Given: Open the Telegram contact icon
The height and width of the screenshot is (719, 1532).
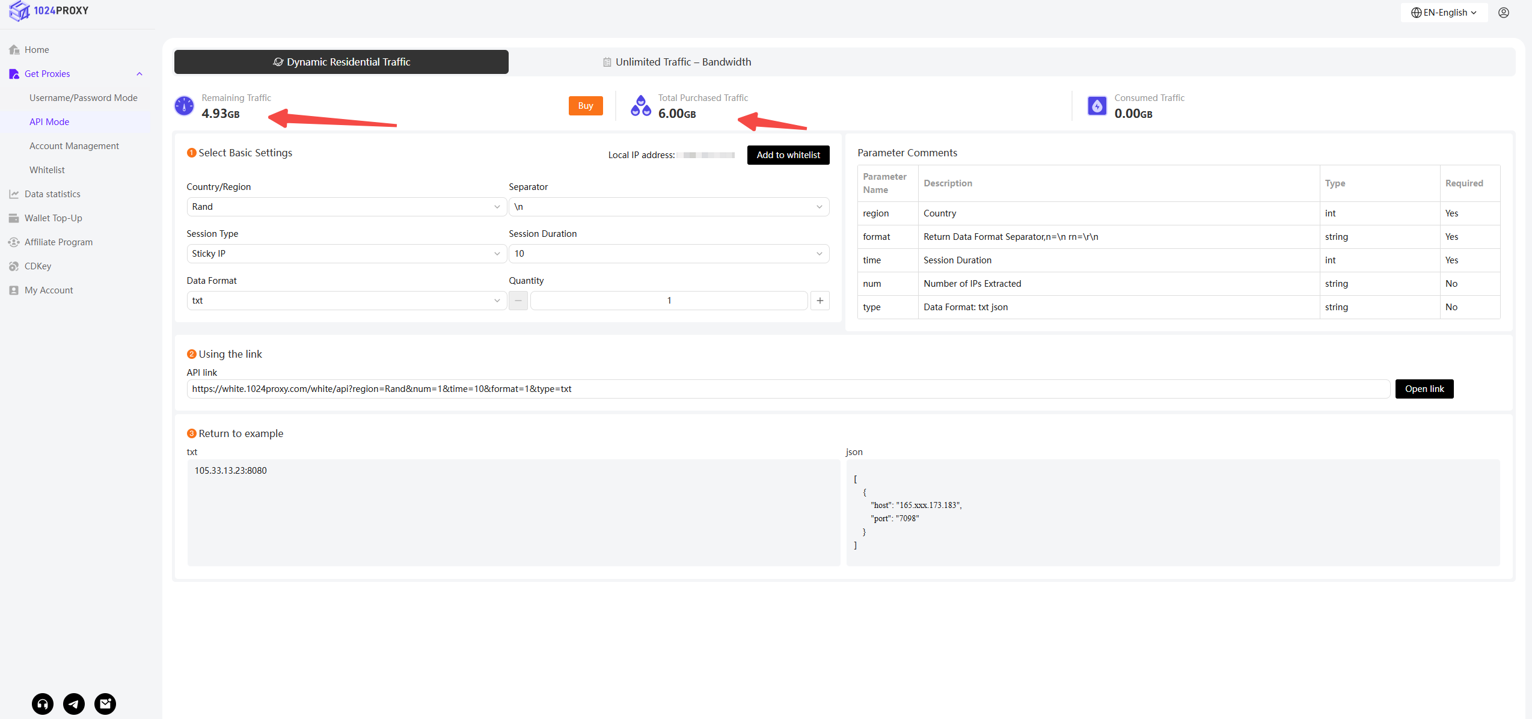Looking at the screenshot, I should click(74, 703).
